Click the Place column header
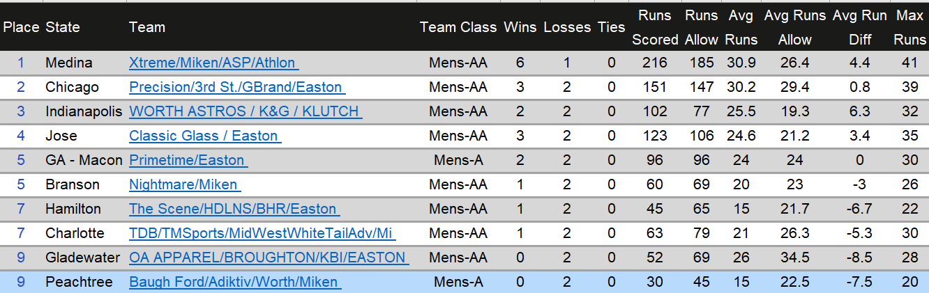 tap(21, 27)
